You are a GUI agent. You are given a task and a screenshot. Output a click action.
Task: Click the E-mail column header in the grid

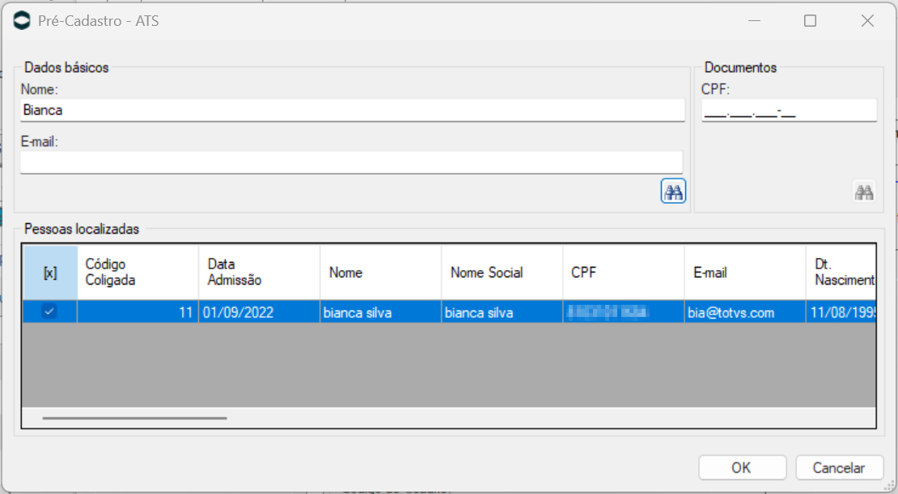coord(745,272)
